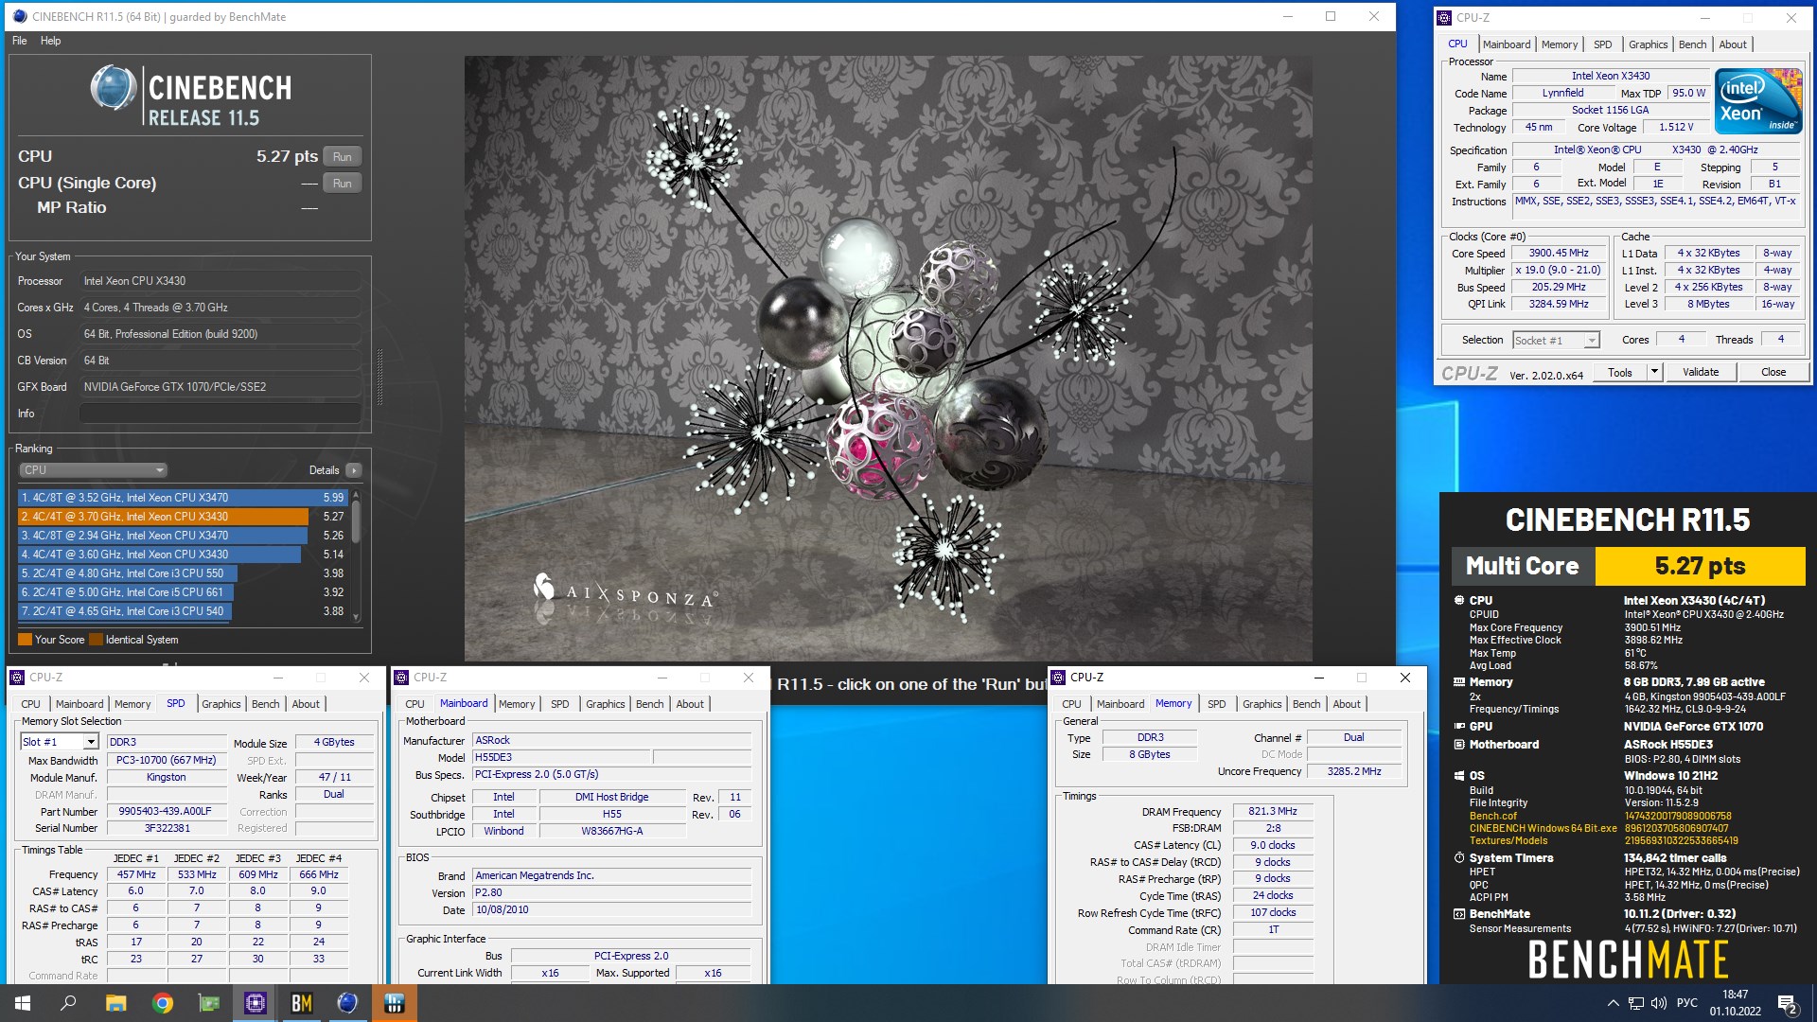
Task: Switch to CPU tab in CPU-Z Mainboard window
Action: click(x=415, y=704)
